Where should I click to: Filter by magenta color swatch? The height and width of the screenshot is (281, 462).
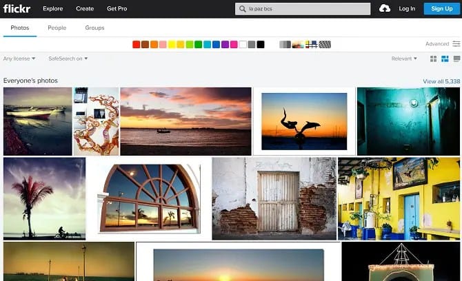coord(234,45)
